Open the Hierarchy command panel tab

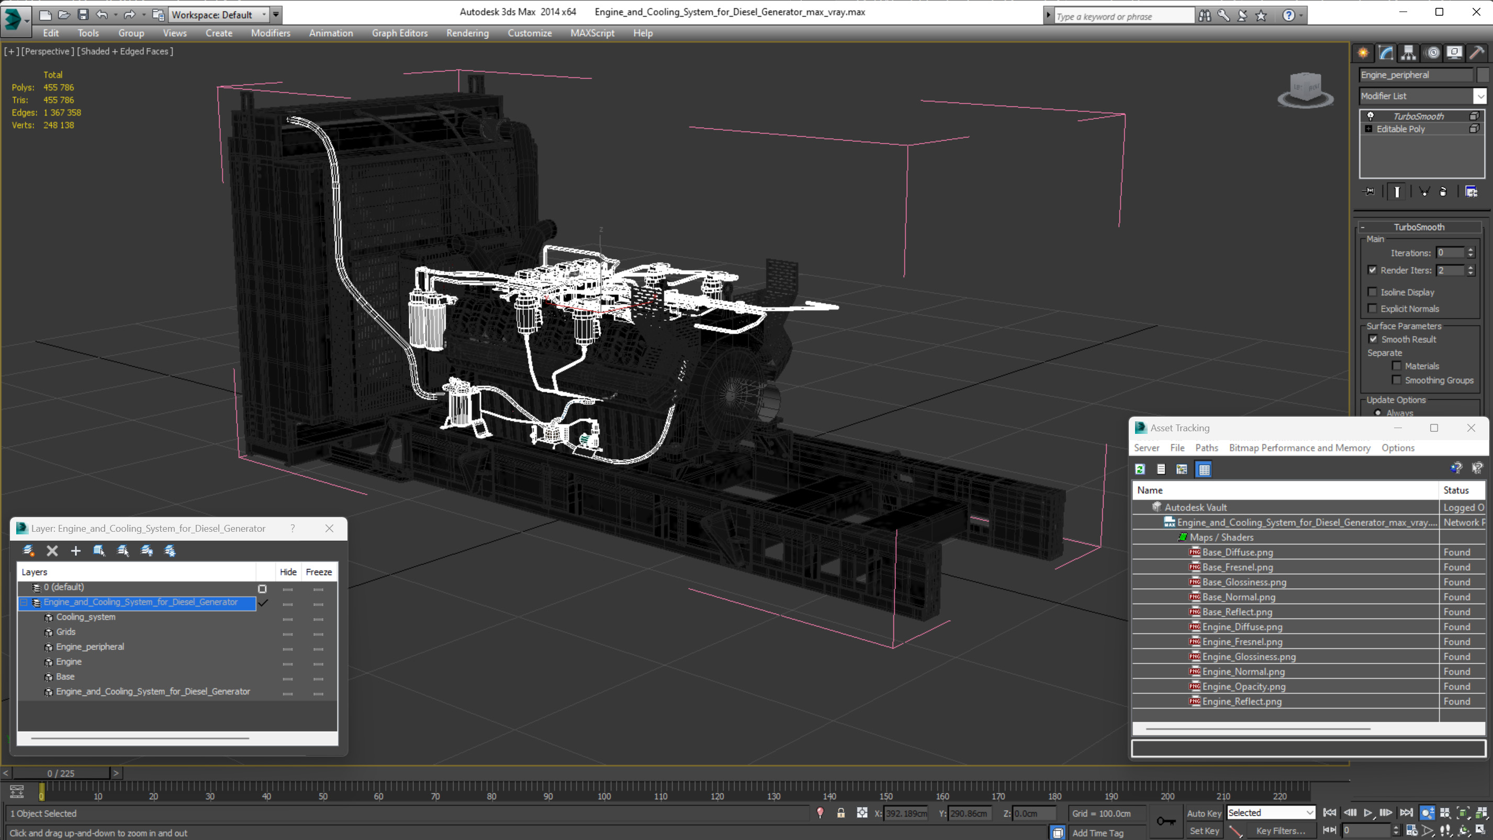point(1408,53)
